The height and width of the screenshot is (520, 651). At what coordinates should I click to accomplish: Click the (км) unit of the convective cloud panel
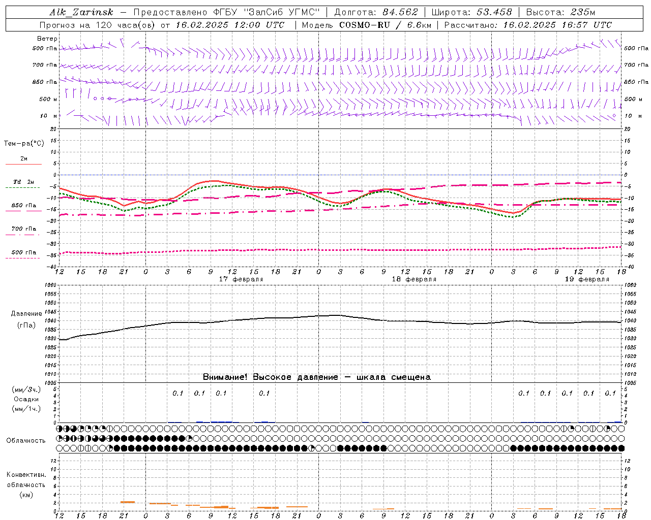(26, 495)
